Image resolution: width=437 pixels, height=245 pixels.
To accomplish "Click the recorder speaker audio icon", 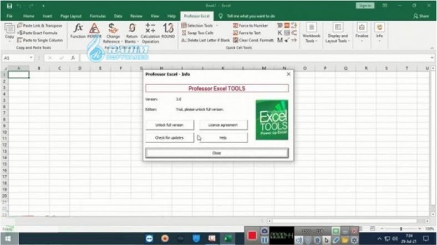I will point(298,239).
